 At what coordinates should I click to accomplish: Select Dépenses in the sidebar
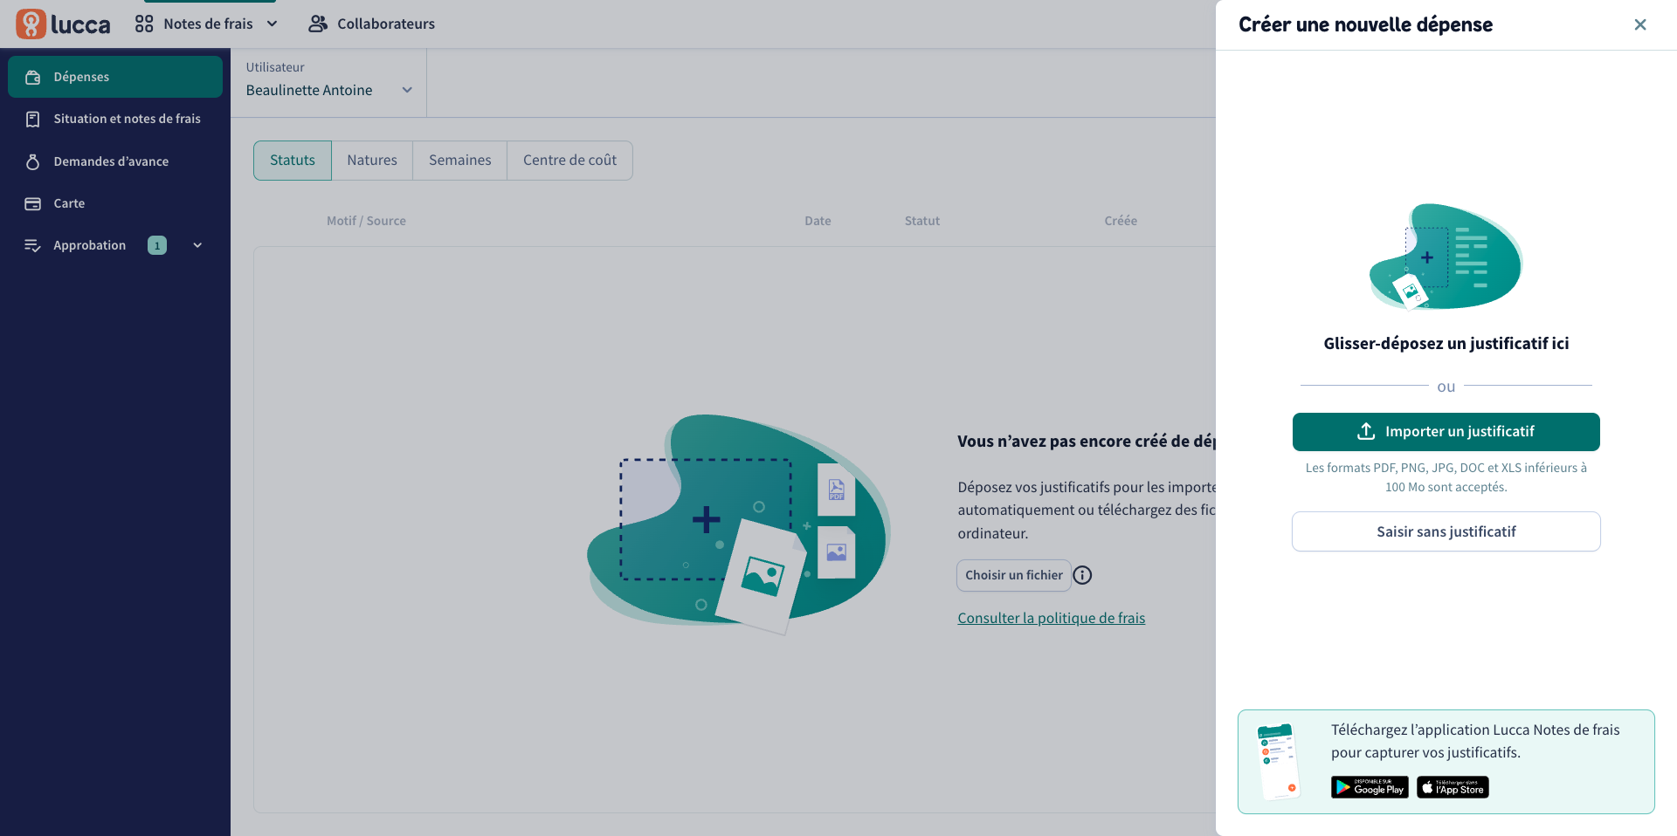click(115, 77)
